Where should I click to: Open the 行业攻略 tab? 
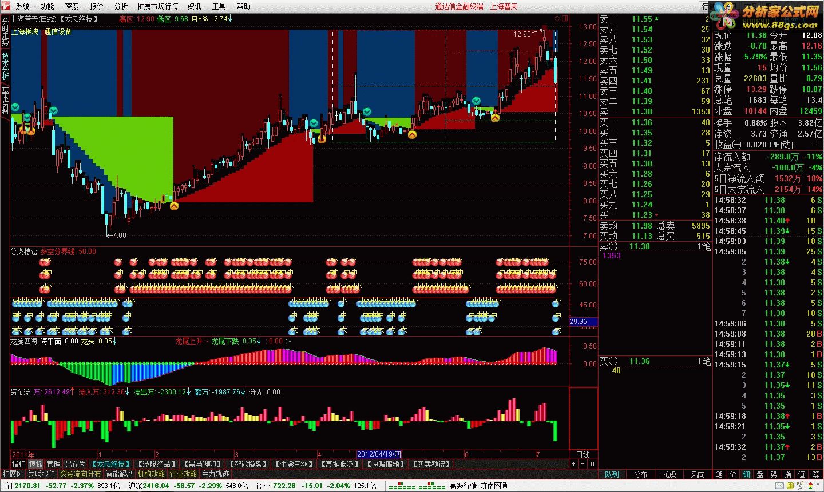[183, 474]
